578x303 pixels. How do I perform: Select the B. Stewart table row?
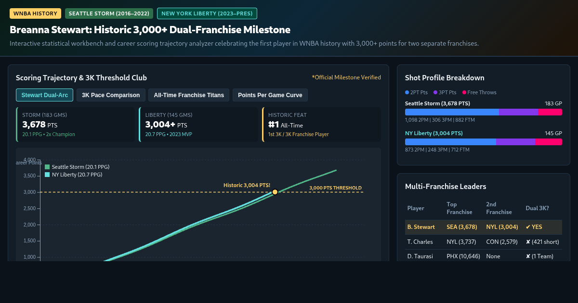(484, 227)
